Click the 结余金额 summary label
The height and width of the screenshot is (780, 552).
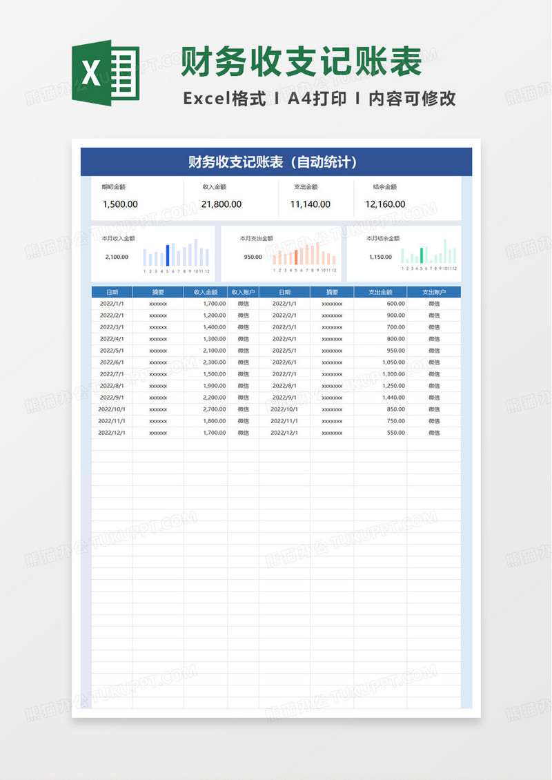point(385,187)
